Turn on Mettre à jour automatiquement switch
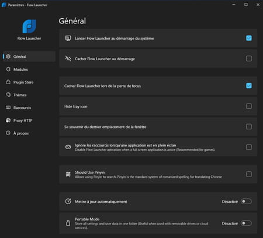Image resolution: width=263 pixels, height=238 pixels. 246,201
